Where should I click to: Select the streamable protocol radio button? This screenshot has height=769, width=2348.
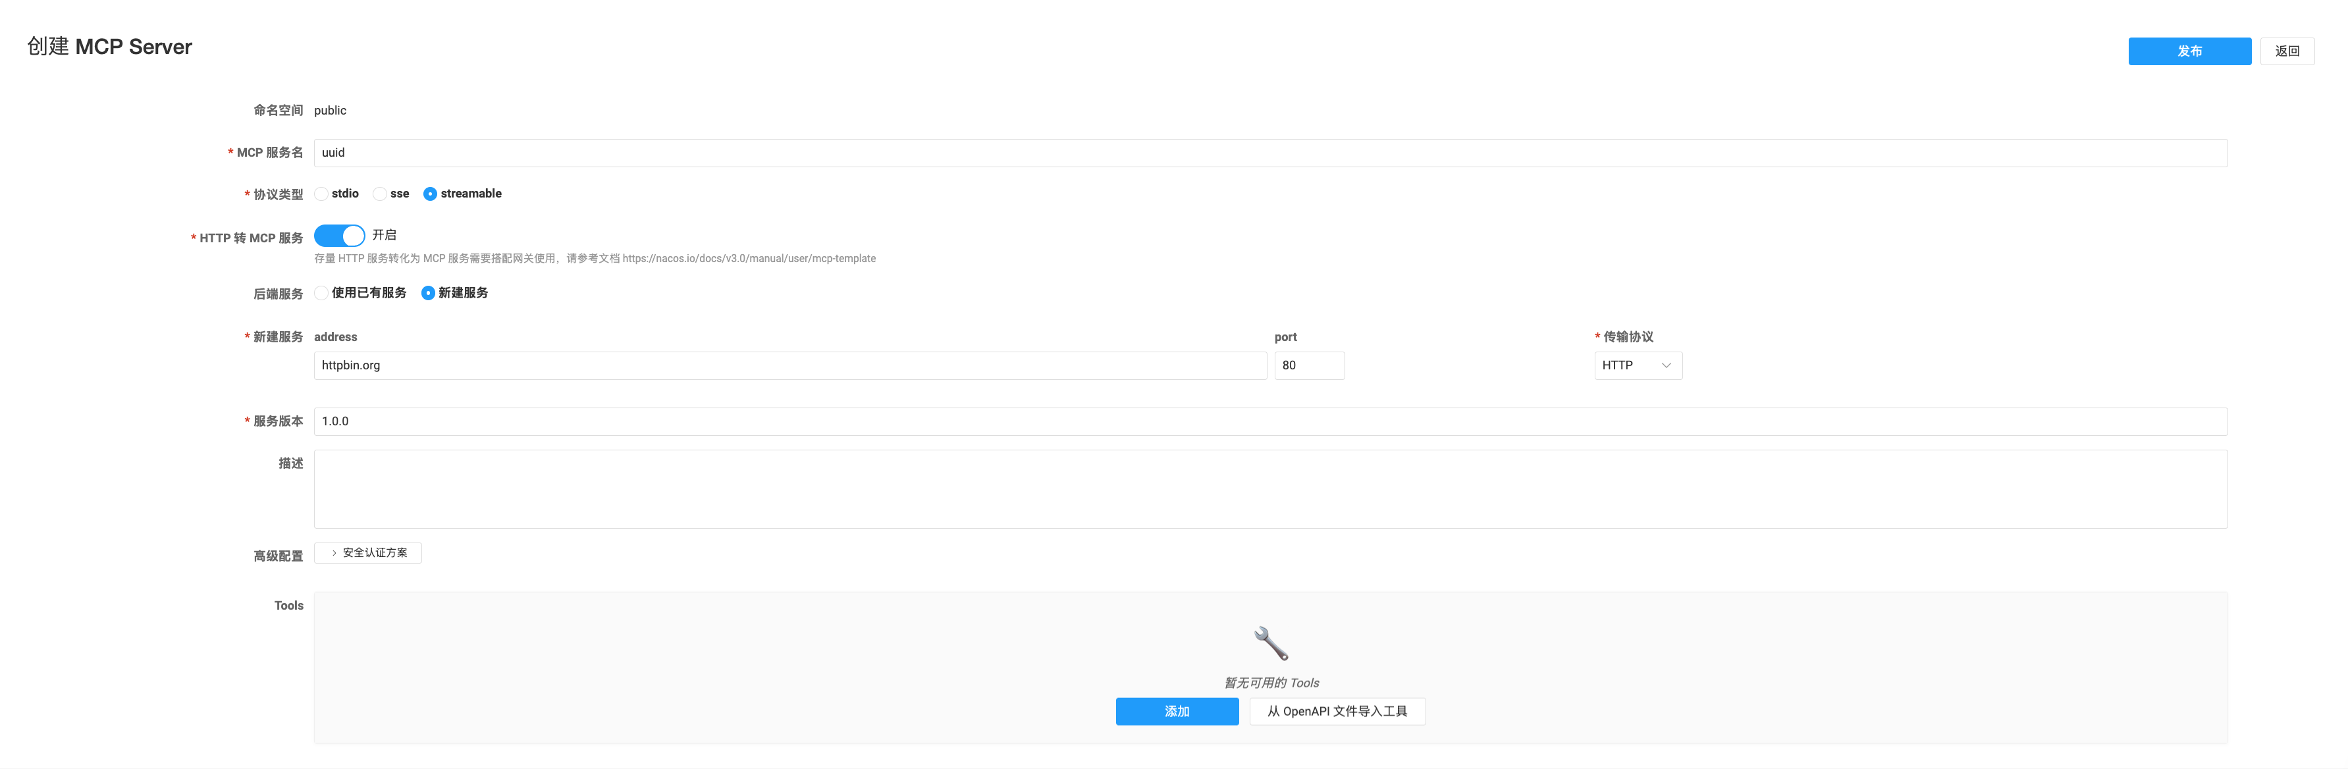(430, 194)
